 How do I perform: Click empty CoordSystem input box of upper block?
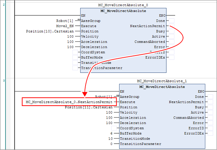pyautogui.click(x=75, y=52)
